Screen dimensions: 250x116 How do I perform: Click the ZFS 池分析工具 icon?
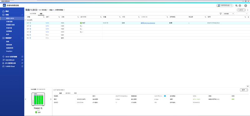[3, 63]
